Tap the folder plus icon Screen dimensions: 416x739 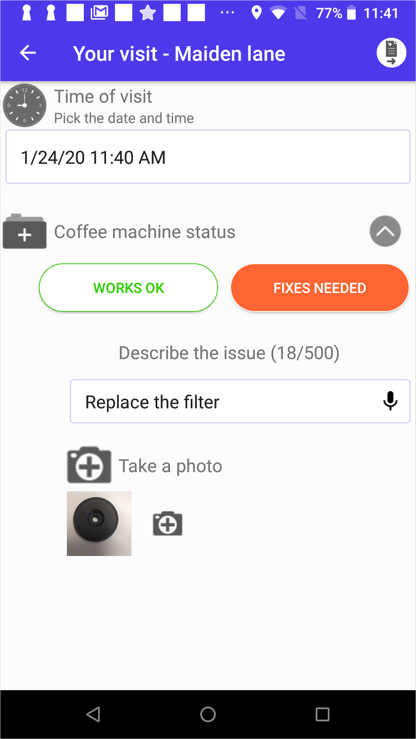(x=25, y=231)
